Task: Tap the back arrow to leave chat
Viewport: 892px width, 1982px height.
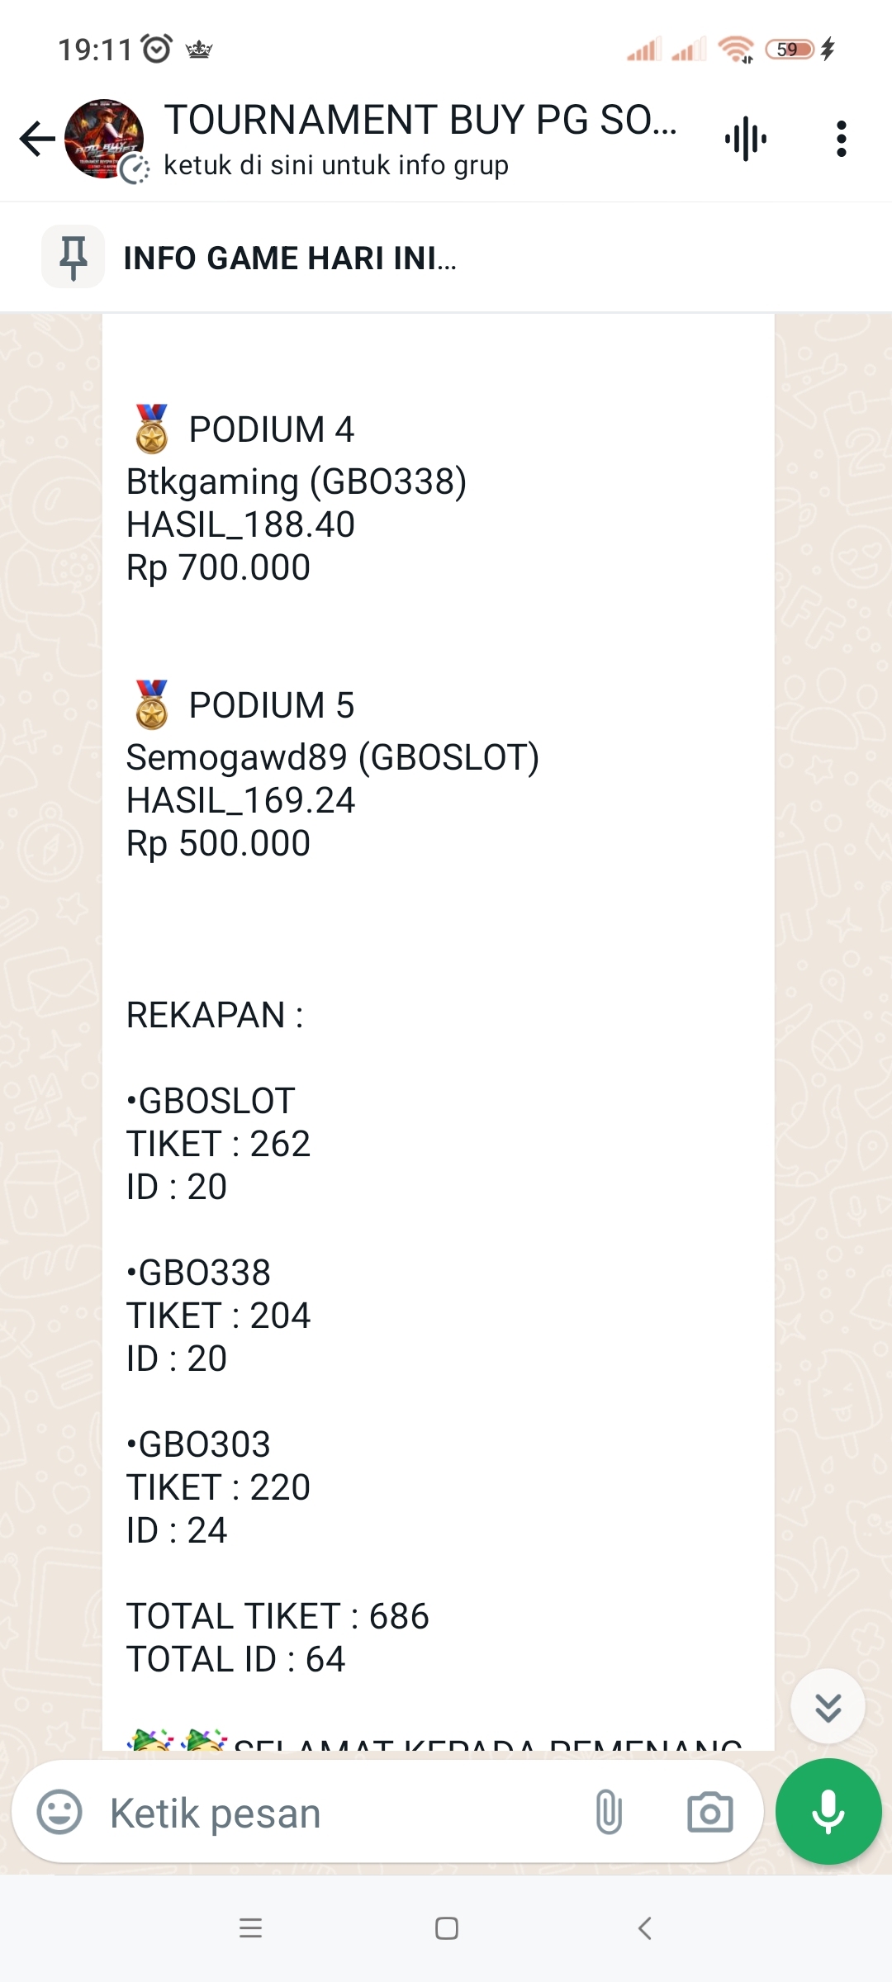Action: tap(36, 139)
